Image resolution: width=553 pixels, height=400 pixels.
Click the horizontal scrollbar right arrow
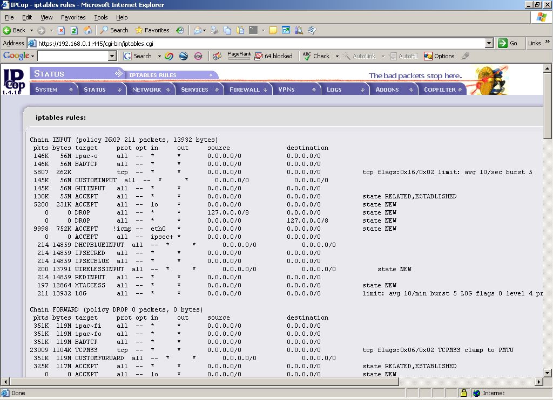point(538,381)
